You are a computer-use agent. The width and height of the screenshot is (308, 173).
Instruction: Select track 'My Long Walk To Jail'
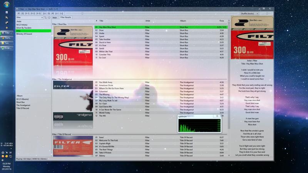point(161,101)
